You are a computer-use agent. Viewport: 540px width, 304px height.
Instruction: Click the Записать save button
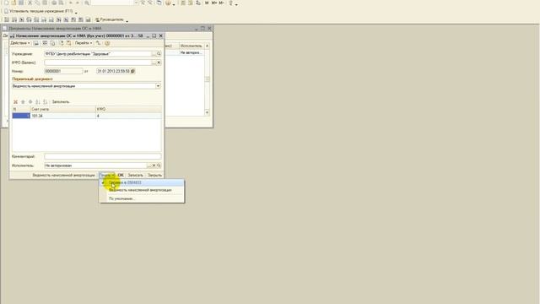135,175
